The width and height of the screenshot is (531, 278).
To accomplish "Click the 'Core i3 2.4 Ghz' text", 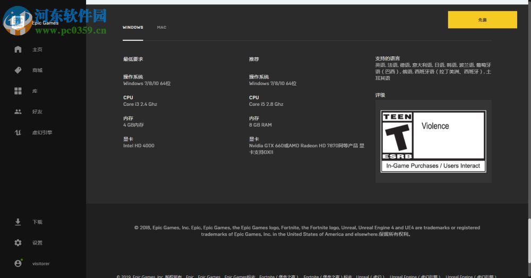I will click(x=140, y=104).
